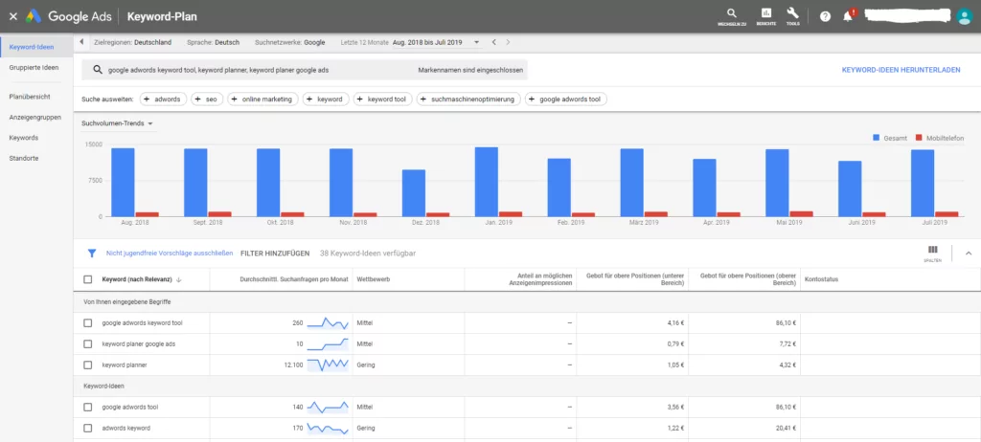The height and width of the screenshot is (442, 981).
Task: Sort by Wettbewerb column header
Action: pos(374,279)
